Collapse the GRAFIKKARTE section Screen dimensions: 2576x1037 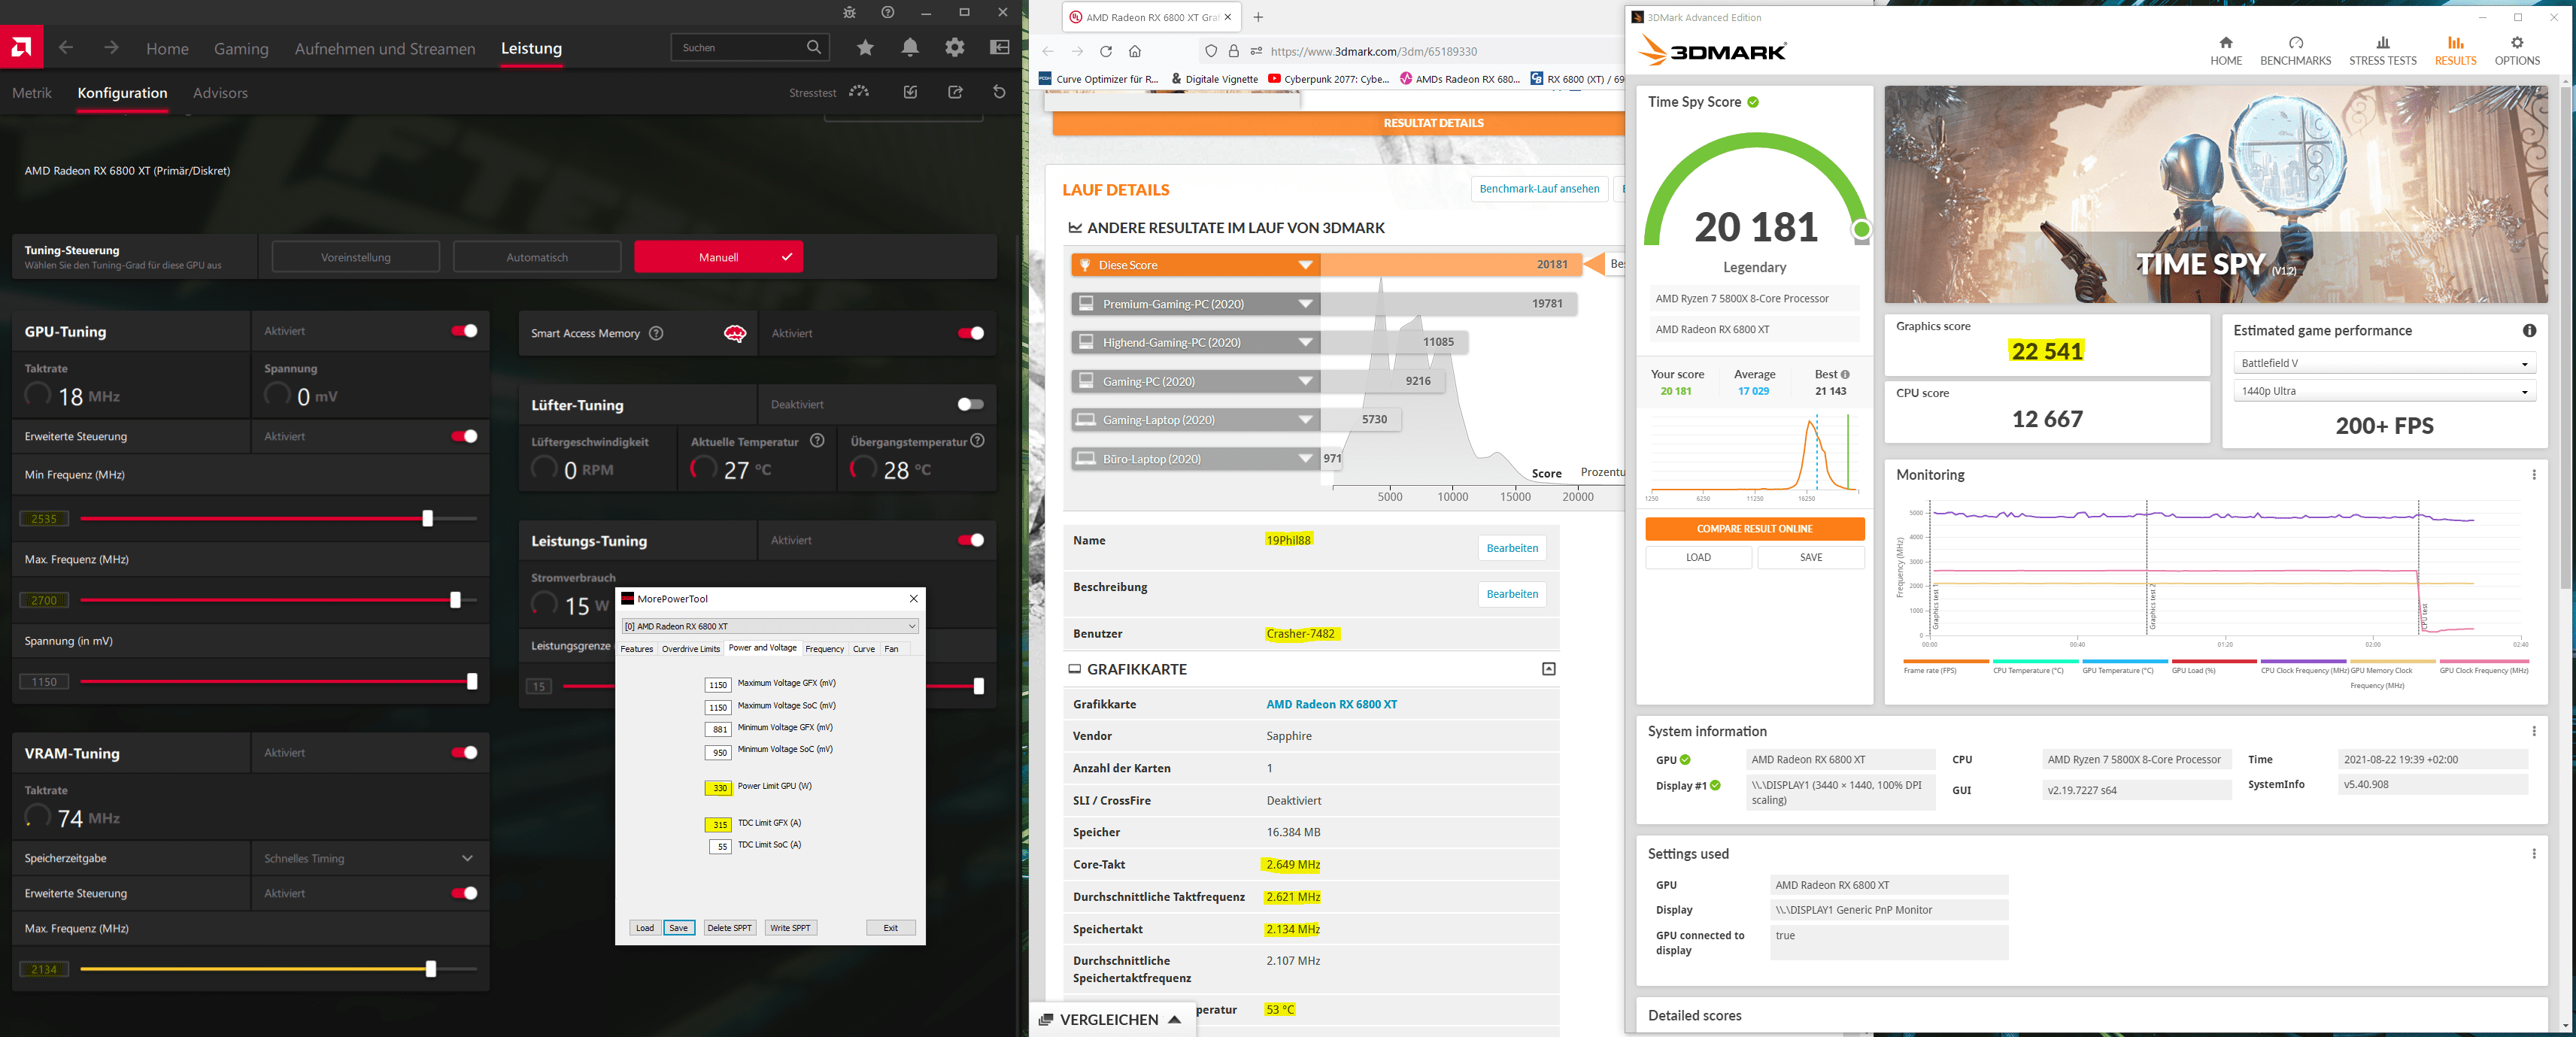click(x=1548, y=669)
